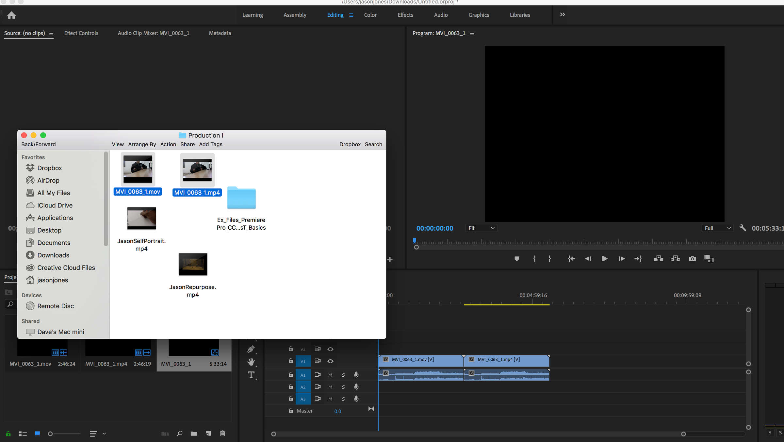
Task: Enable voice-over record on A2
Action: coord(356,387)
